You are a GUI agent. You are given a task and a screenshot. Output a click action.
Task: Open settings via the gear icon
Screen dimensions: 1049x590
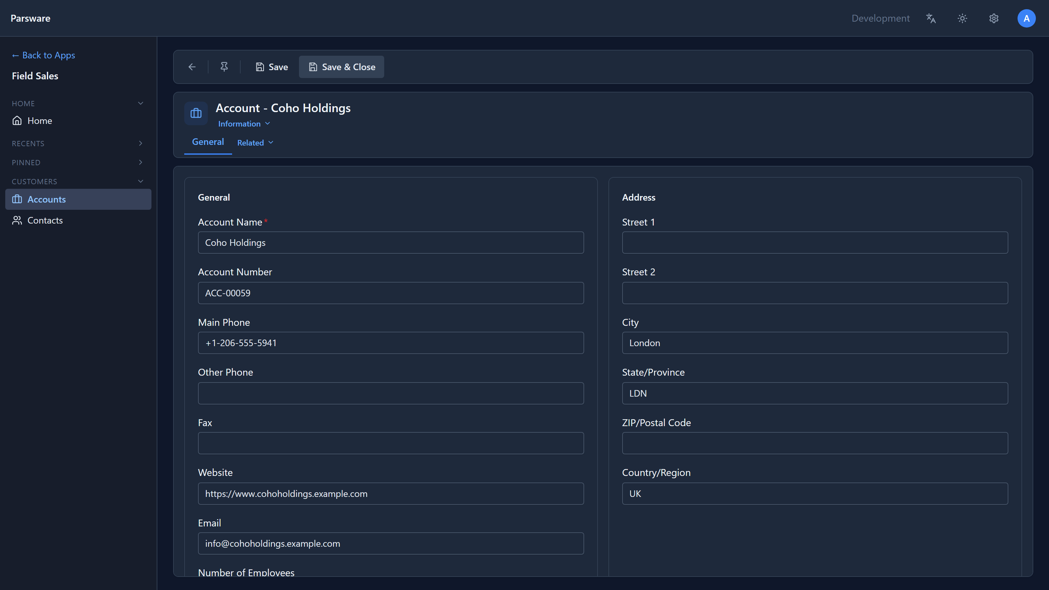point(994,18)
